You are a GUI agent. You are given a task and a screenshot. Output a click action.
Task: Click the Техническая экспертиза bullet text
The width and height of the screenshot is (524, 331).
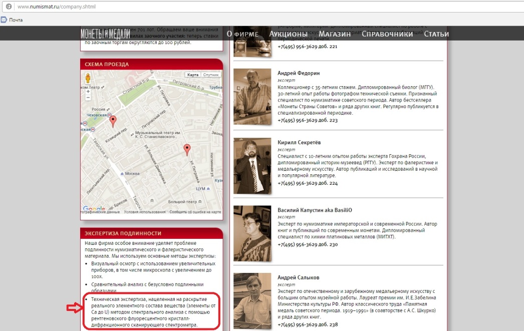[153, 312]
